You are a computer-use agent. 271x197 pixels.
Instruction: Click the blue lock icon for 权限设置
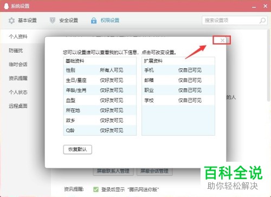point(94,21)
